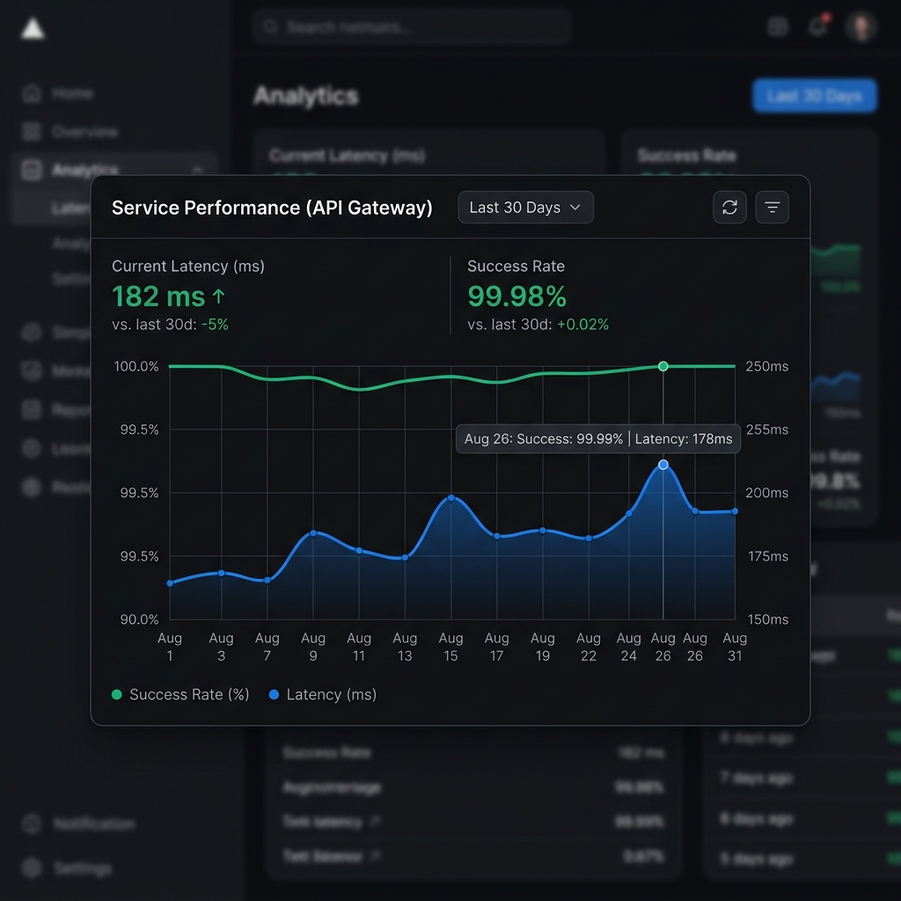Click the latency up-arrow indicator
Screen dimensions: 901x901
pos(218,297)
